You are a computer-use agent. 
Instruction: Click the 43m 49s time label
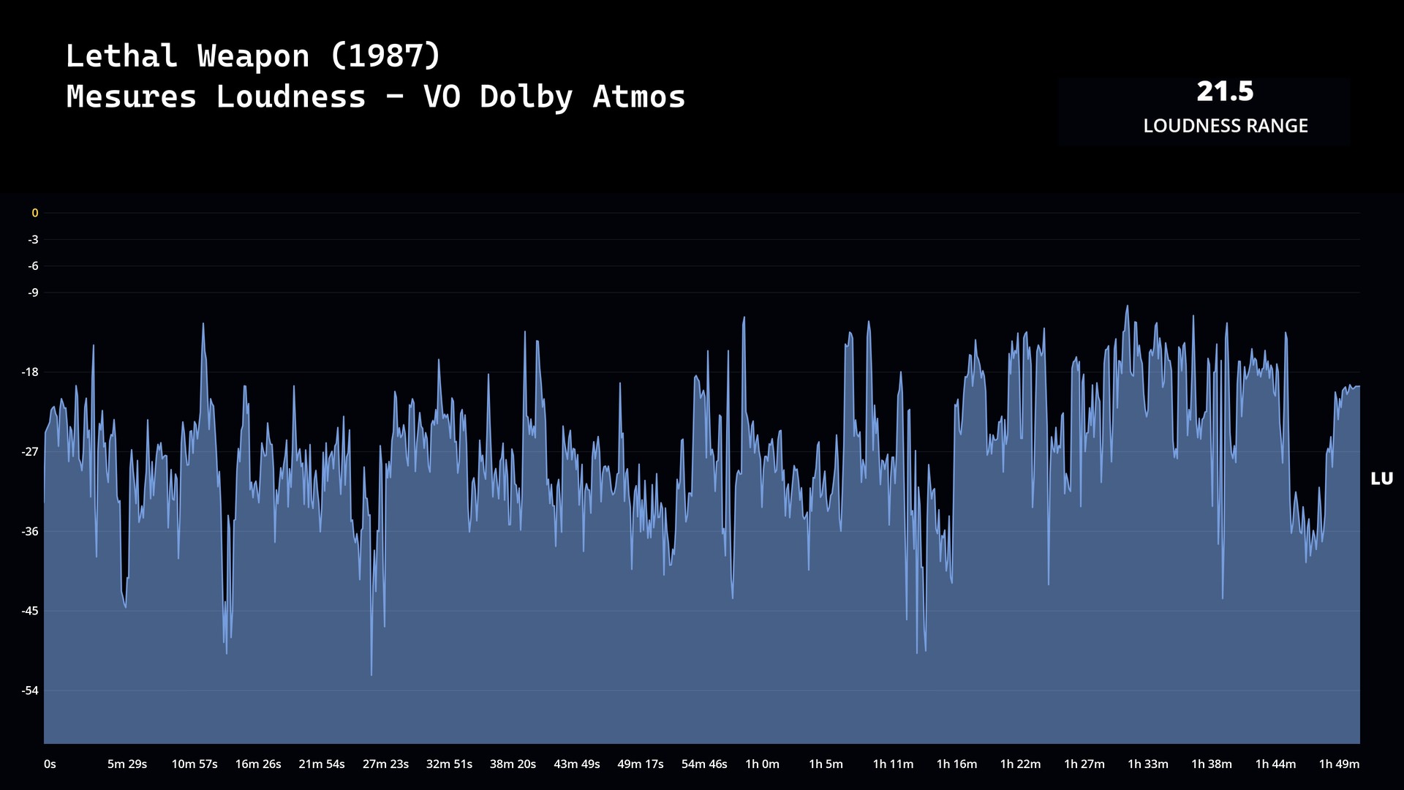tap(577, 764)
